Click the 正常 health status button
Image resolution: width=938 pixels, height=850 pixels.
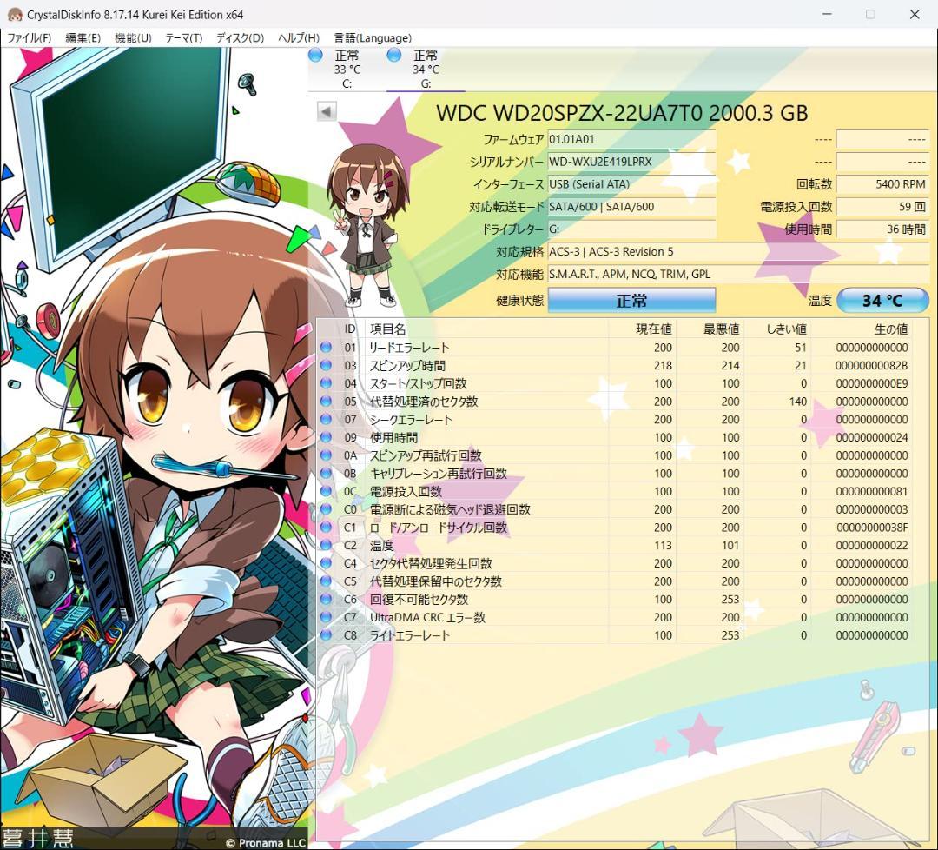tap(631, 301)
